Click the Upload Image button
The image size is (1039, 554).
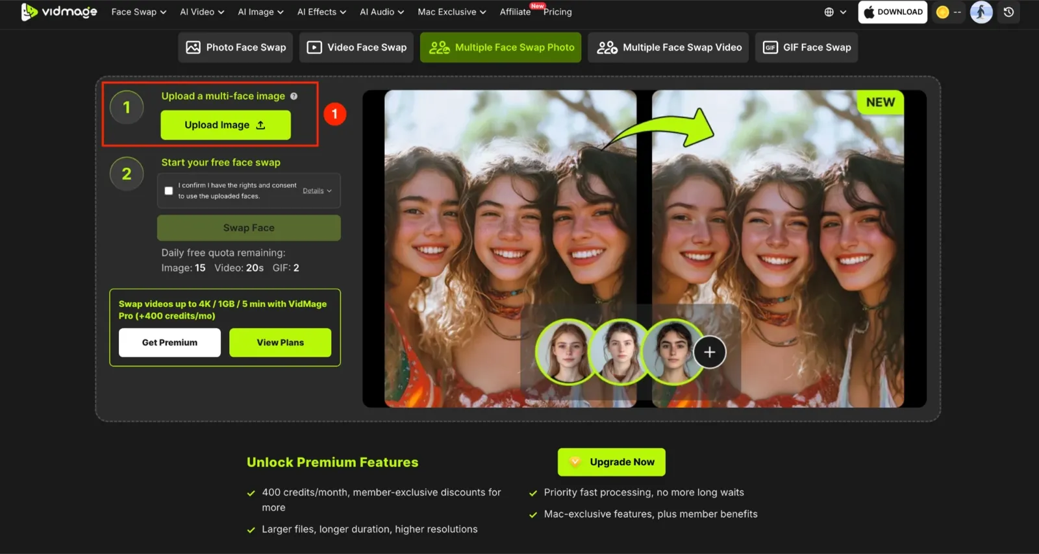(x=225, y=125)
